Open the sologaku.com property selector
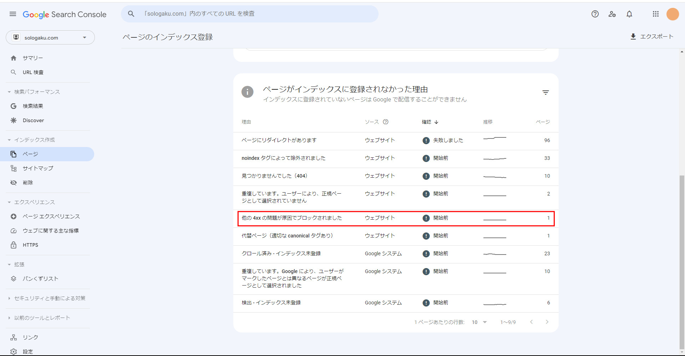The image size is (685, 356). point(50,37)
